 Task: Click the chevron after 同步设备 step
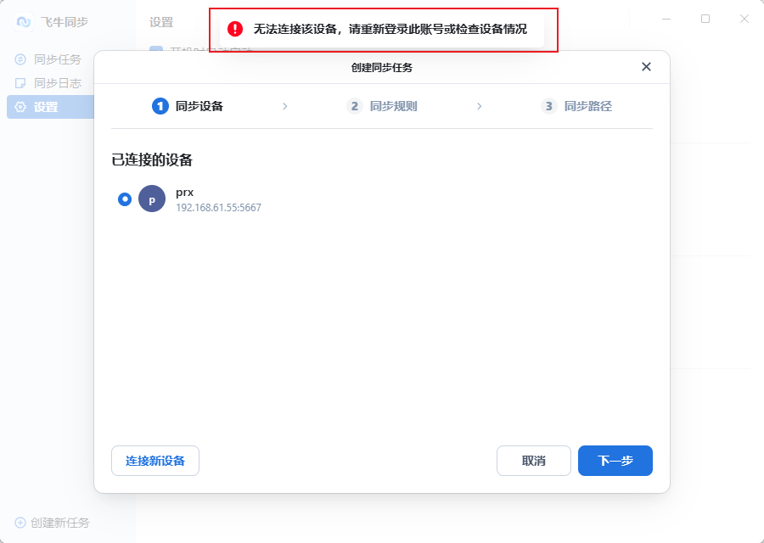(x=285, y=106)
